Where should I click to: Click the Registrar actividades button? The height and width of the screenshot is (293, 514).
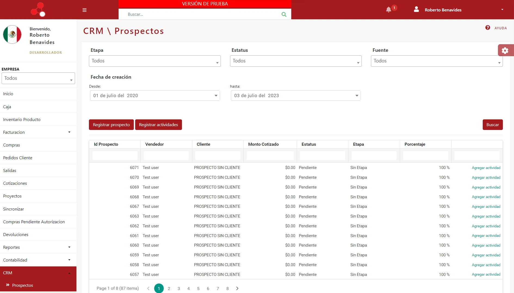(x=159, y=125)
